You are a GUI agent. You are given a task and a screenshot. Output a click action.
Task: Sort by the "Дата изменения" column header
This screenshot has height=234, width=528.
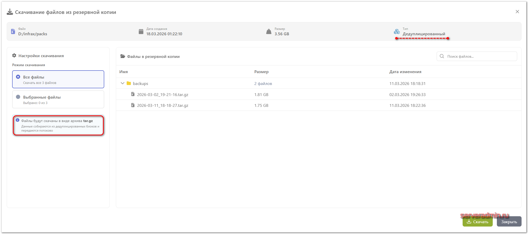click(405, 72)
